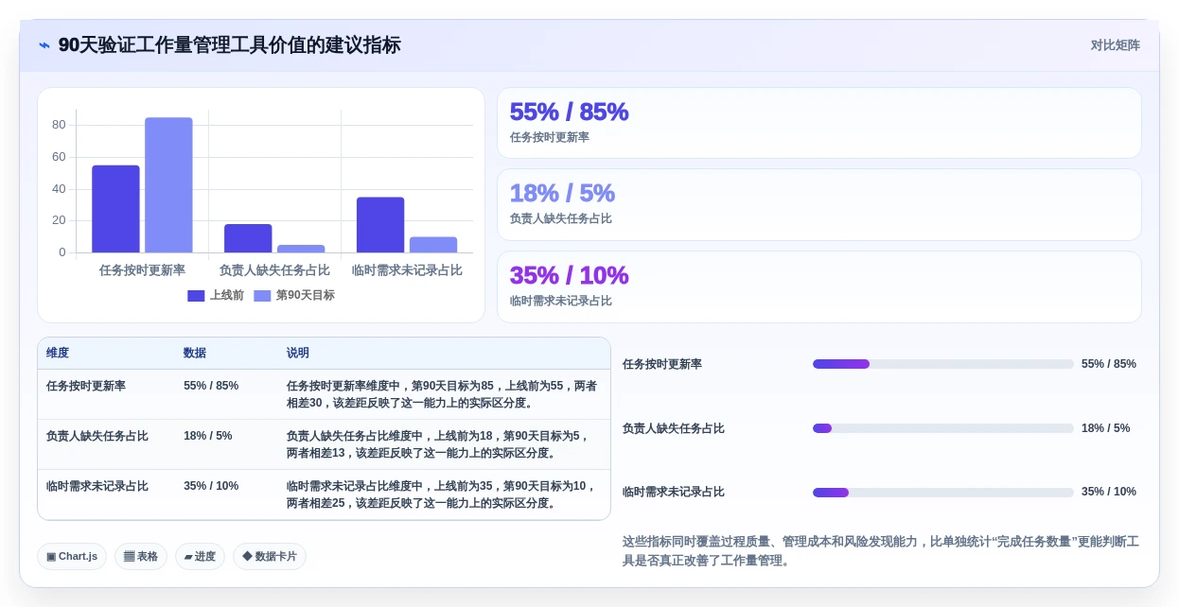This screenshot has height=607, width=1179.
Task: Click the 维度 column header
Action: (58, 353)
